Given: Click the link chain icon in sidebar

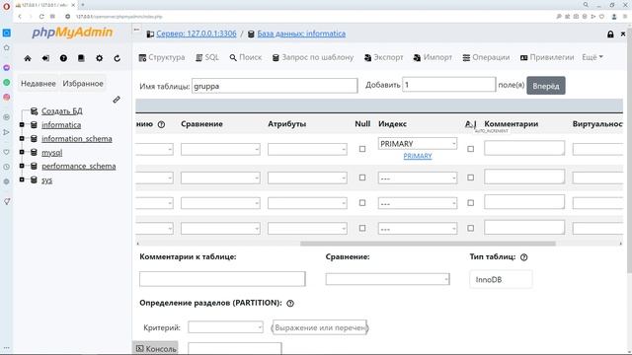Looking at the screenshot, I should coord(117,99).
